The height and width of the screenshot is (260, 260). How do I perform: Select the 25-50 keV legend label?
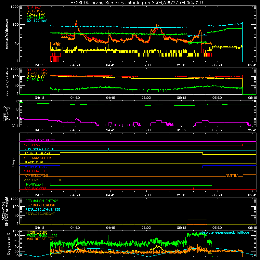[36, 18]
